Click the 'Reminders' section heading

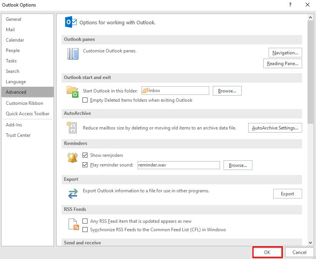(x=76, y=143)
